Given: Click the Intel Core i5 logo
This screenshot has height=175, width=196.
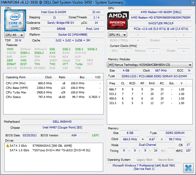Looking at the screenshot, I should pyautogui.click(x=15, y=20).
